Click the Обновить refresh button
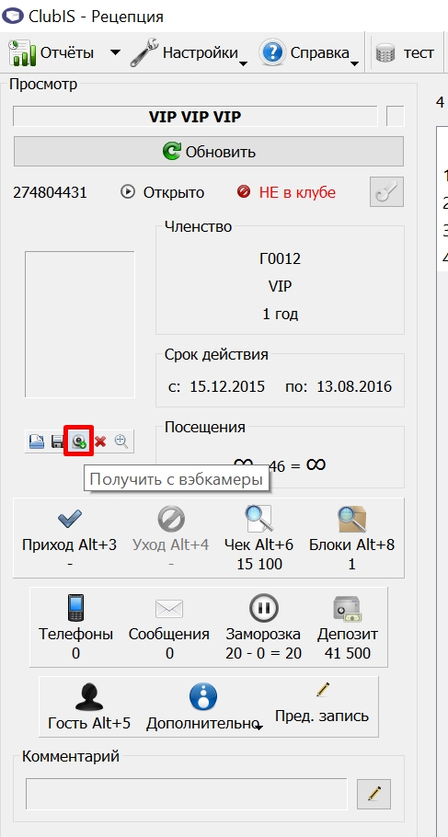448x837 pixels. (208, 152)
